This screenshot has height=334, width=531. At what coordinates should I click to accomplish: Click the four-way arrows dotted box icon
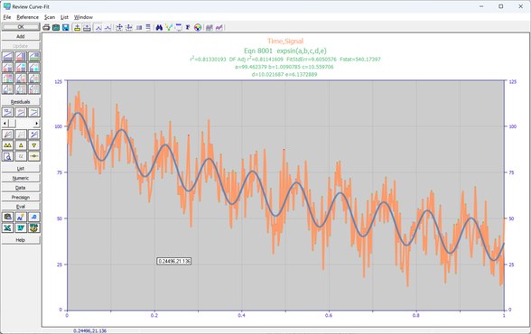[x=119, y=27]
